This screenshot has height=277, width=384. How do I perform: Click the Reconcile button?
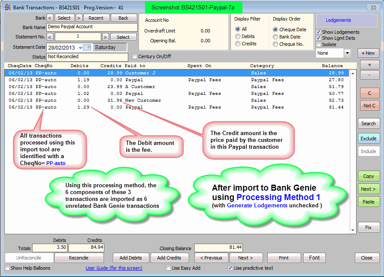pos(79,258)
